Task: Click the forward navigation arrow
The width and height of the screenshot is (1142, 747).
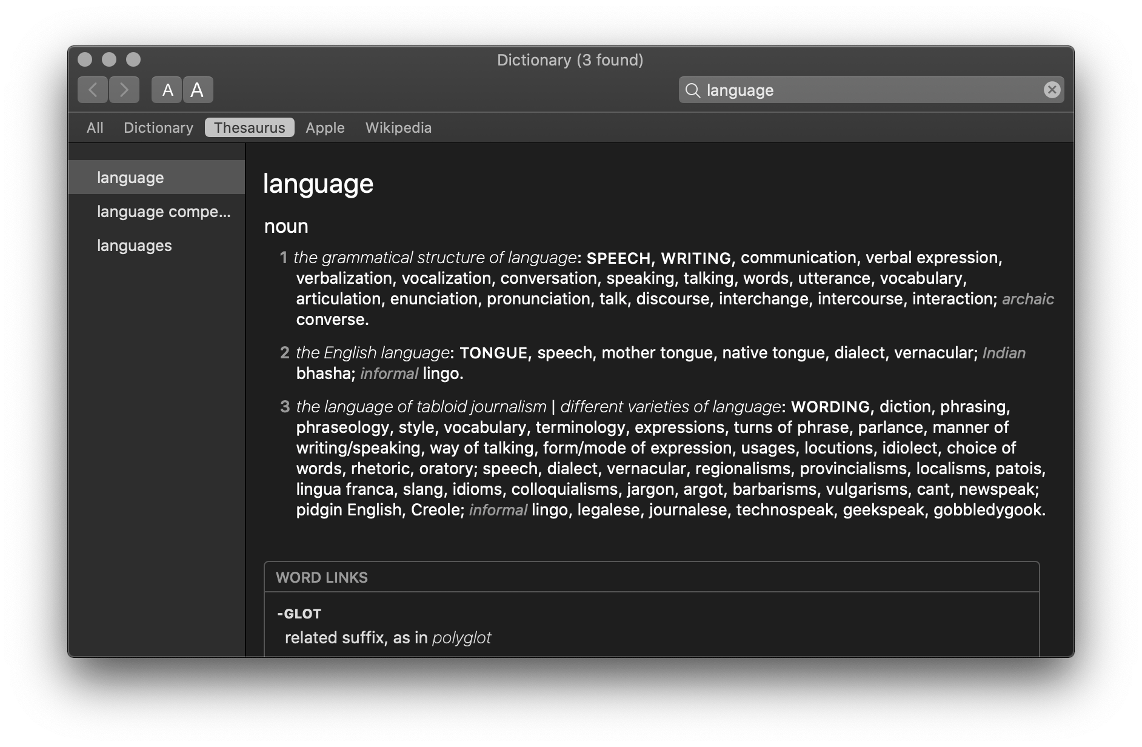Action: tap(124, 89)
